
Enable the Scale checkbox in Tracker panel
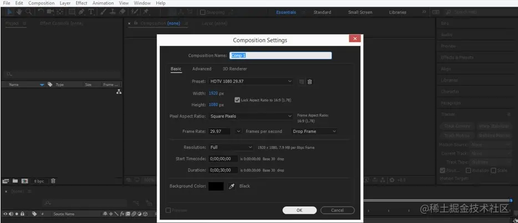point(494,170)
